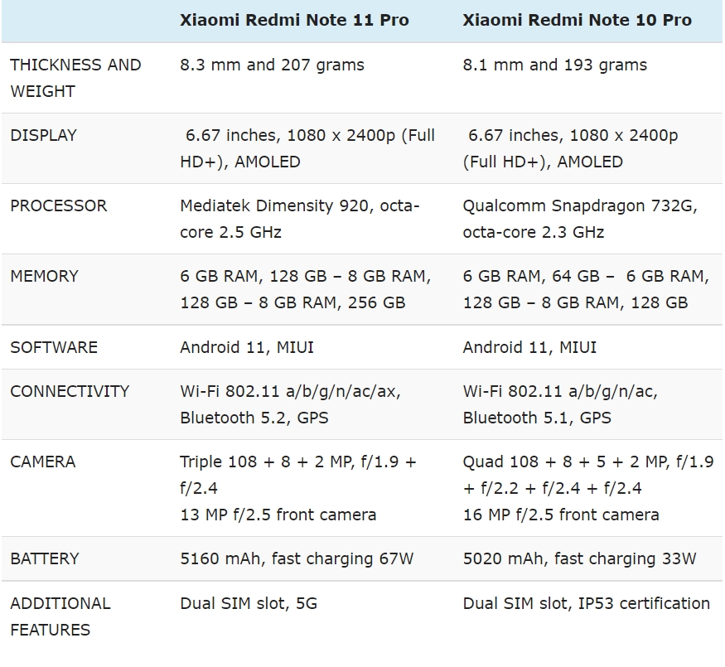Image resolution: width=725 pixels, height=667 pixels.
Task: Click the BATTERY row label
Action: pos(45,558)
